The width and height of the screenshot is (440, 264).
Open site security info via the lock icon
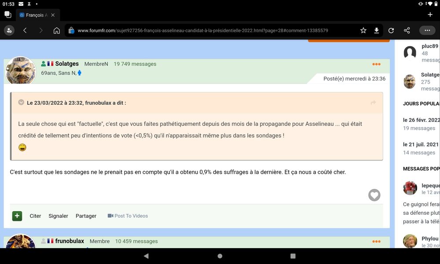[71, 31]
